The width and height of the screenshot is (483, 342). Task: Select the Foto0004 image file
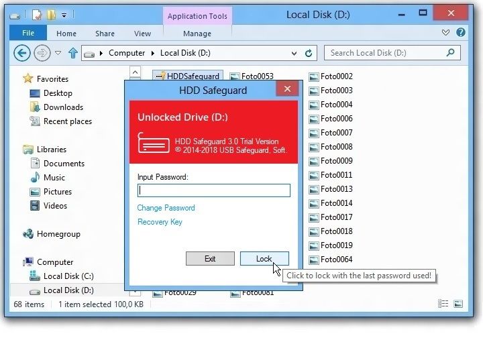coord(331,105)
